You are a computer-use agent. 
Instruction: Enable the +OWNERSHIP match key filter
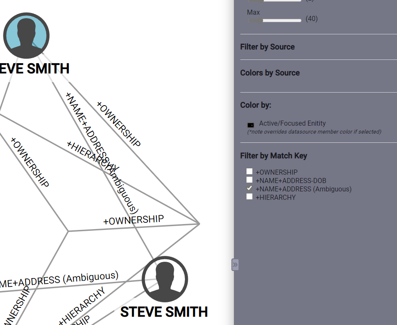[249, 171]
